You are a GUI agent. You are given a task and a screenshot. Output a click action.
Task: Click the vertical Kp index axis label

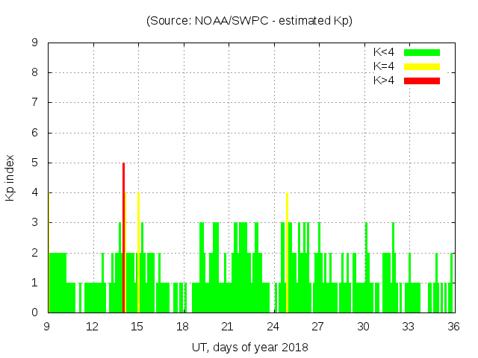[10, 178]
